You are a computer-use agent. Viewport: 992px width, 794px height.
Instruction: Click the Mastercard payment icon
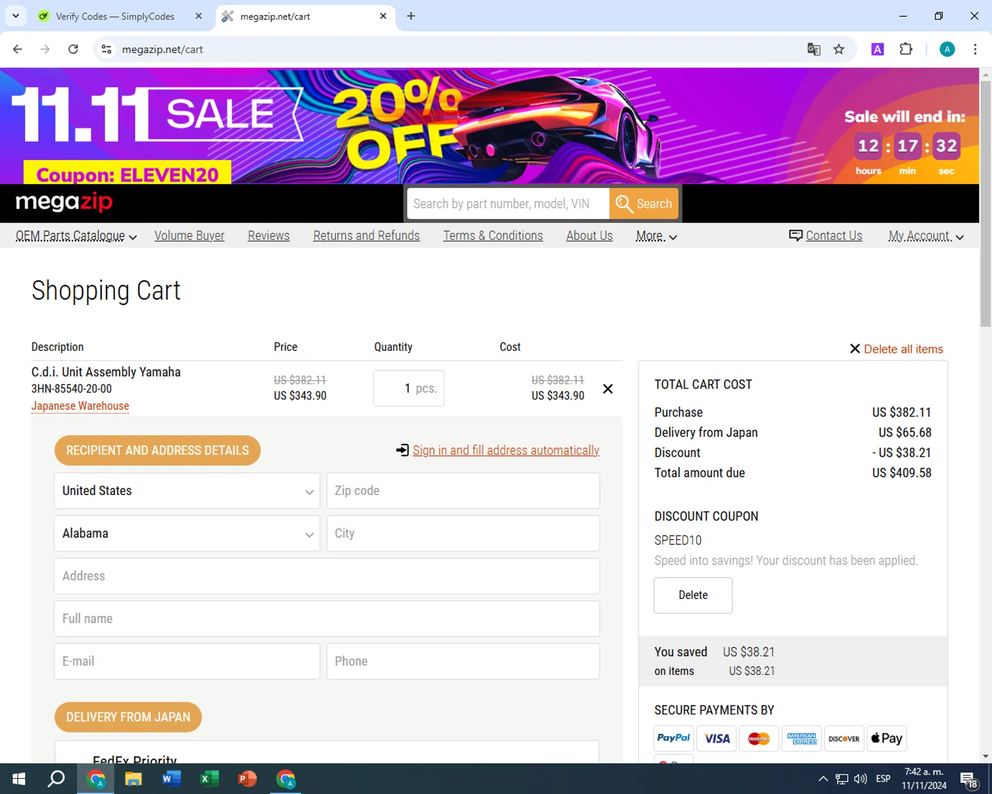tap(759, 738)
